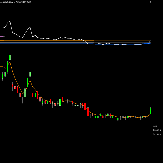Image resolution: width=163 pixels, height=163 pixels.
Task: Click the second white indicator peak
Action: point(30,27)
